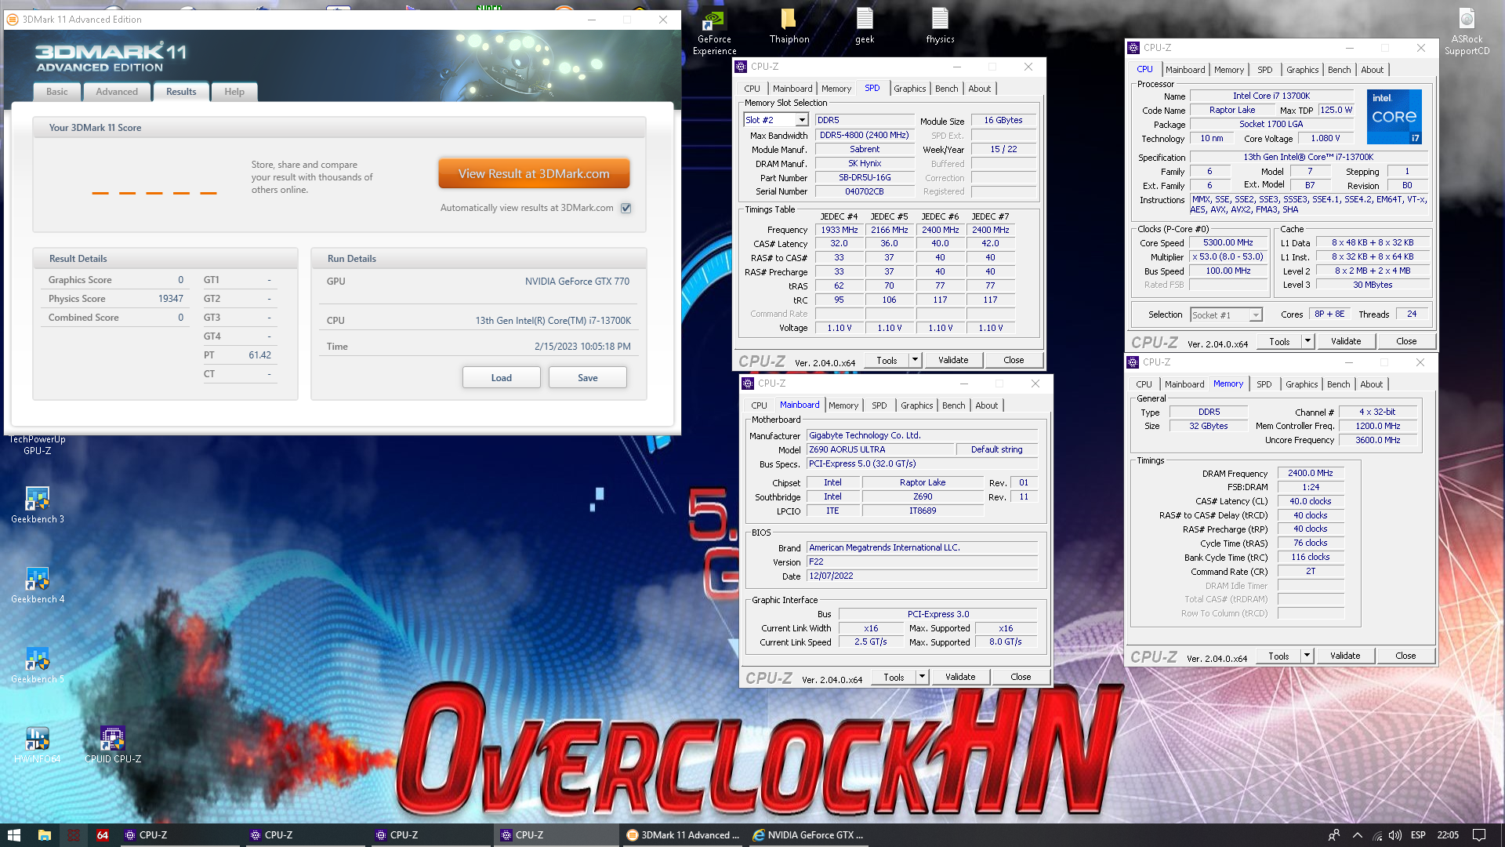Launch Geekbench 3 desktop shortcut
Viewport: 1505px width, 847px height.
pyautogui.click(x=38, y=505)
